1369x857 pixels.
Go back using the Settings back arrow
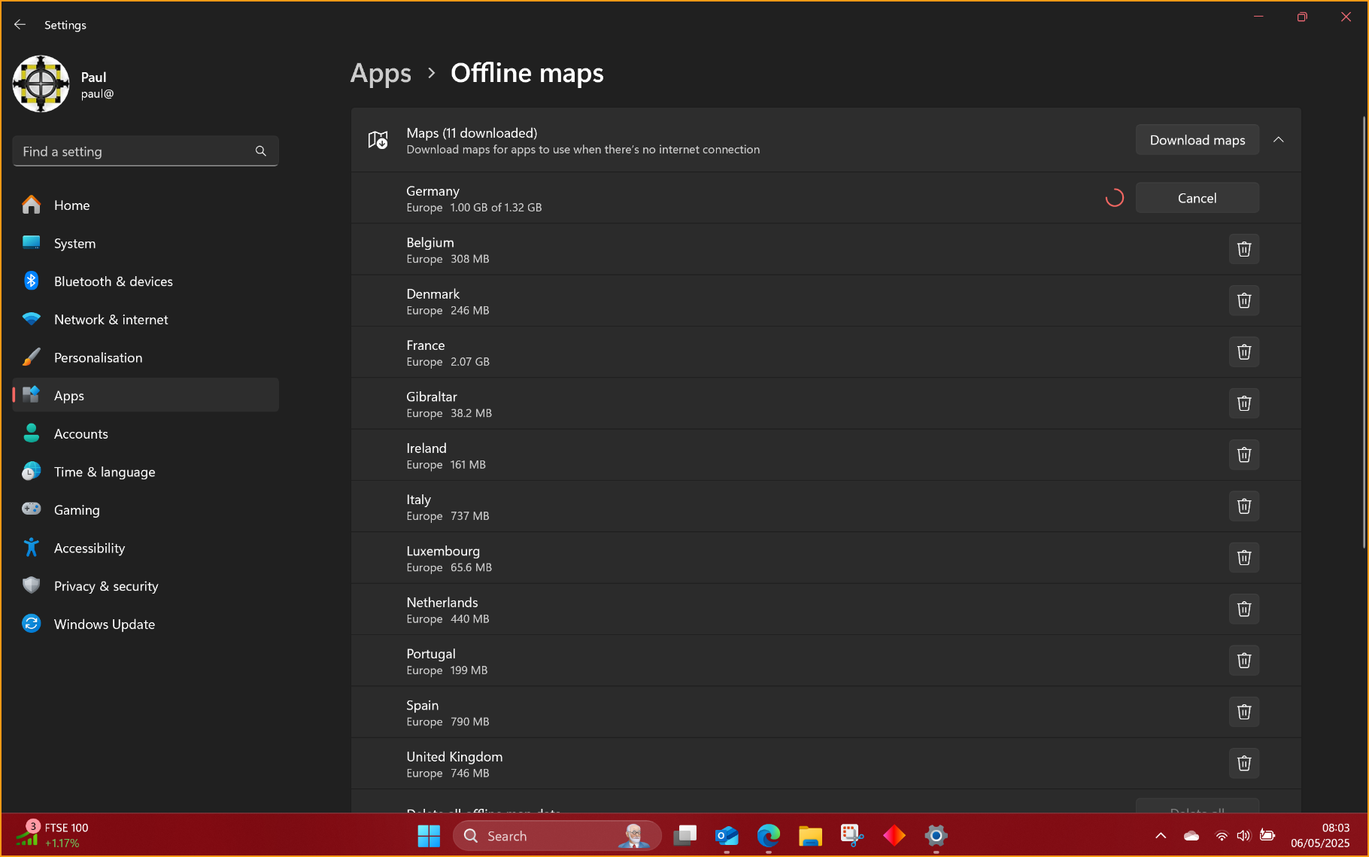pyautogui.click(x=20, y=25)
